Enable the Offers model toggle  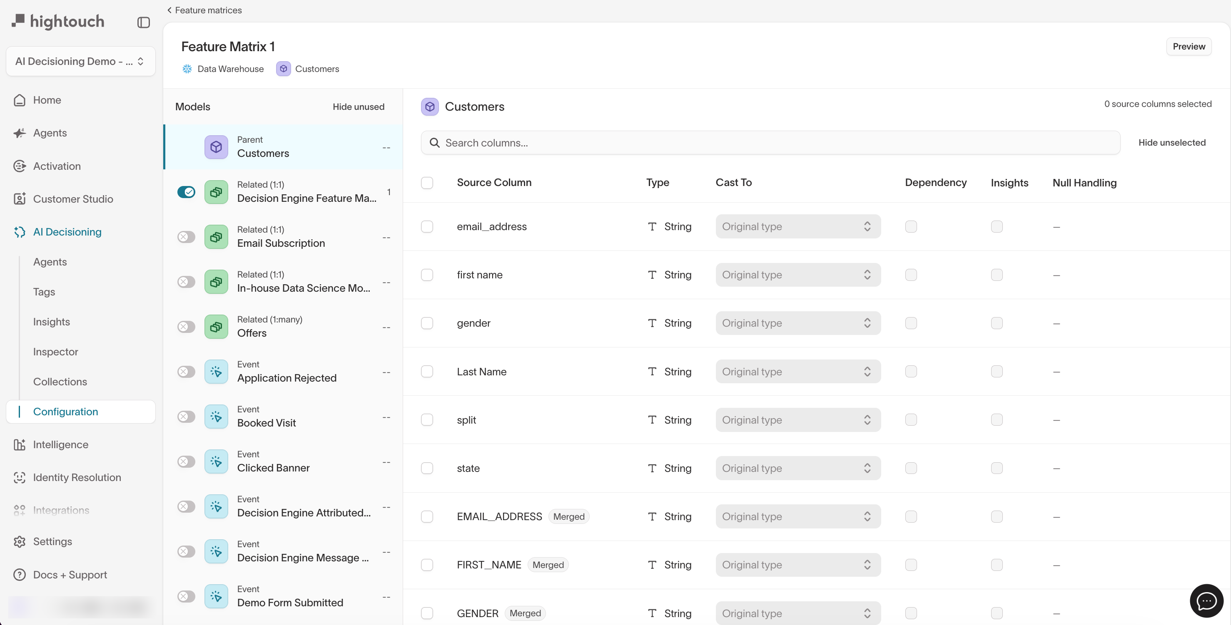click(x=186, y=327)
